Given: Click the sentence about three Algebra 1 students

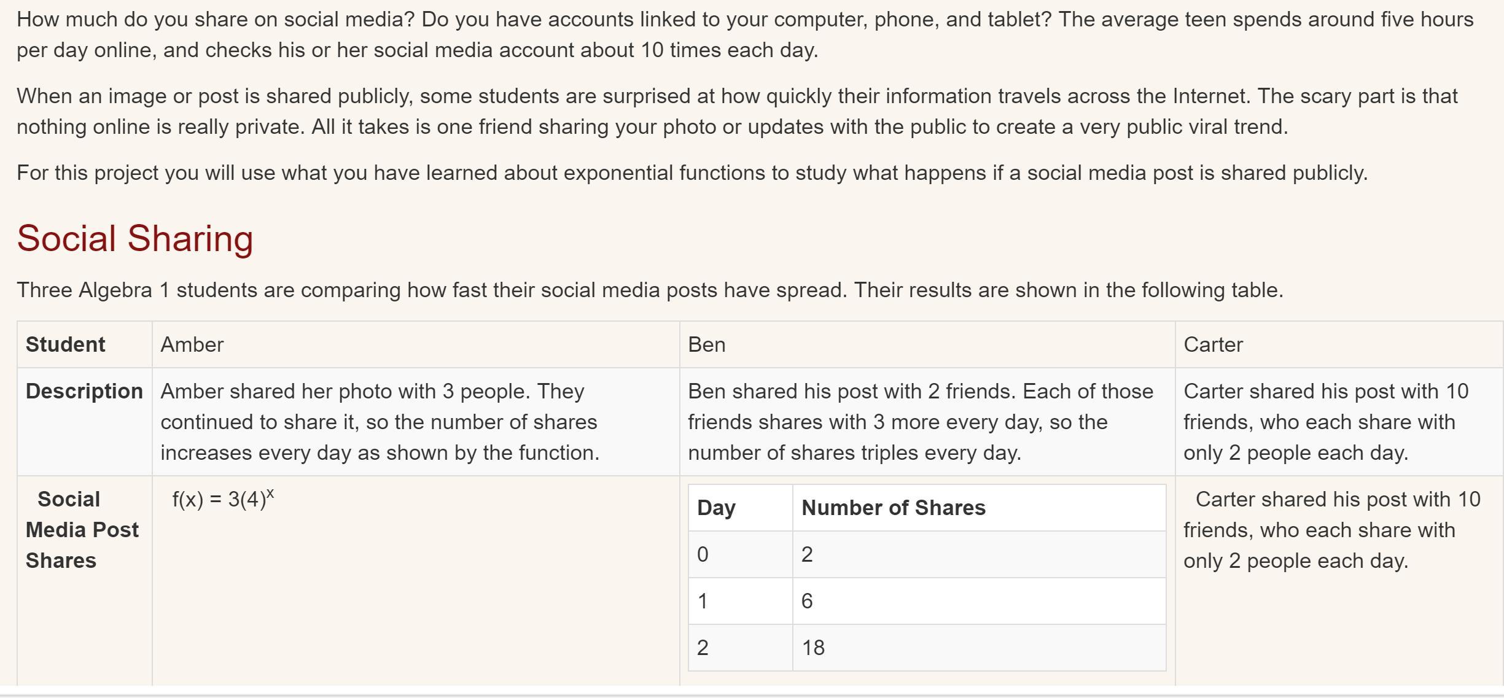Looking at the screenshot, I should 650,290.
